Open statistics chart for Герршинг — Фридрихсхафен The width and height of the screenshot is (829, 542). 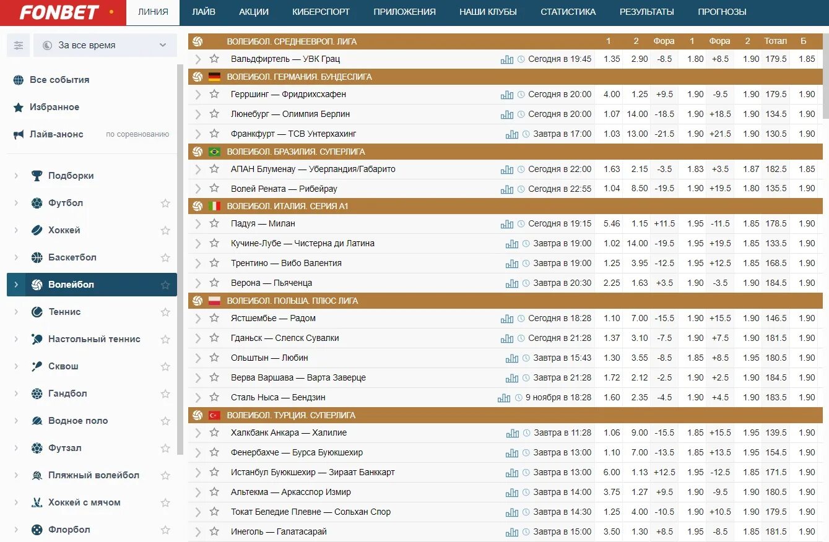click(x=507, y=95)
